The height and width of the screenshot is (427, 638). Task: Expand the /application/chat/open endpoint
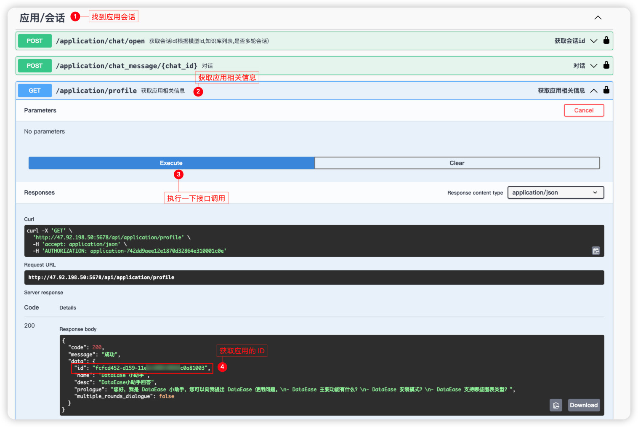(x=593, y=40)
